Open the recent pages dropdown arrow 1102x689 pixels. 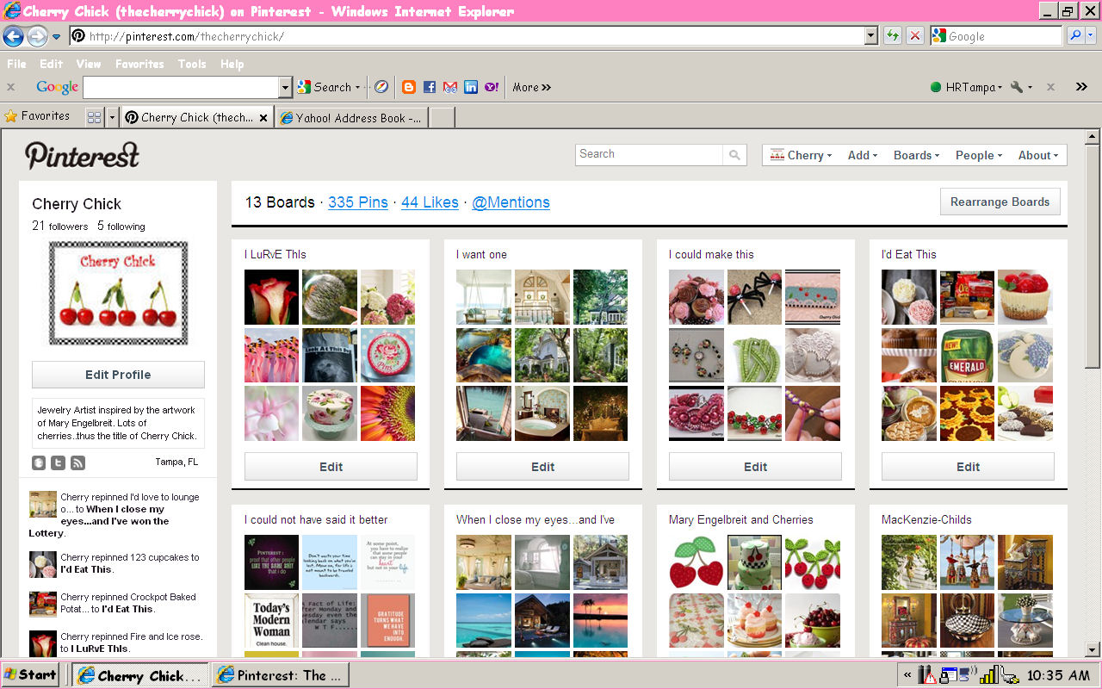coord(56,37)
